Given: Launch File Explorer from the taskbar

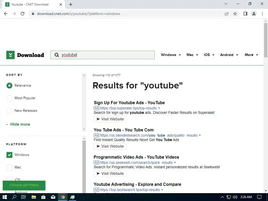Looking at the screenshot, I should [34, 197].
